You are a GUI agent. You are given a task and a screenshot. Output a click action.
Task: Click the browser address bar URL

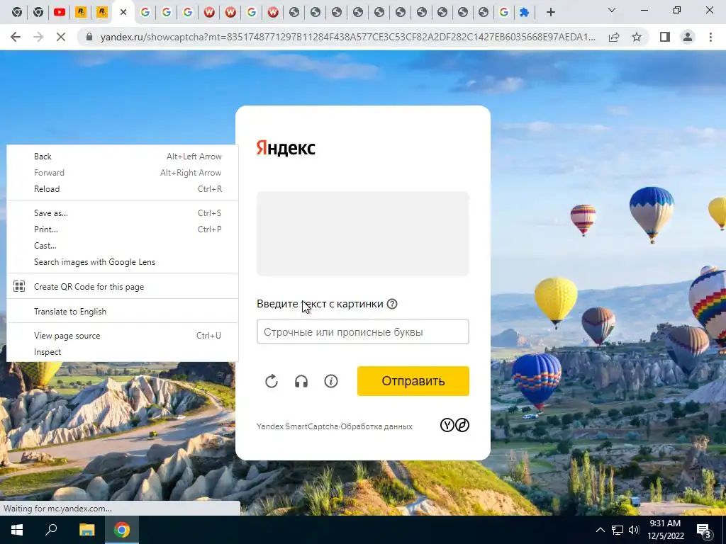click(x=347, y=37)
